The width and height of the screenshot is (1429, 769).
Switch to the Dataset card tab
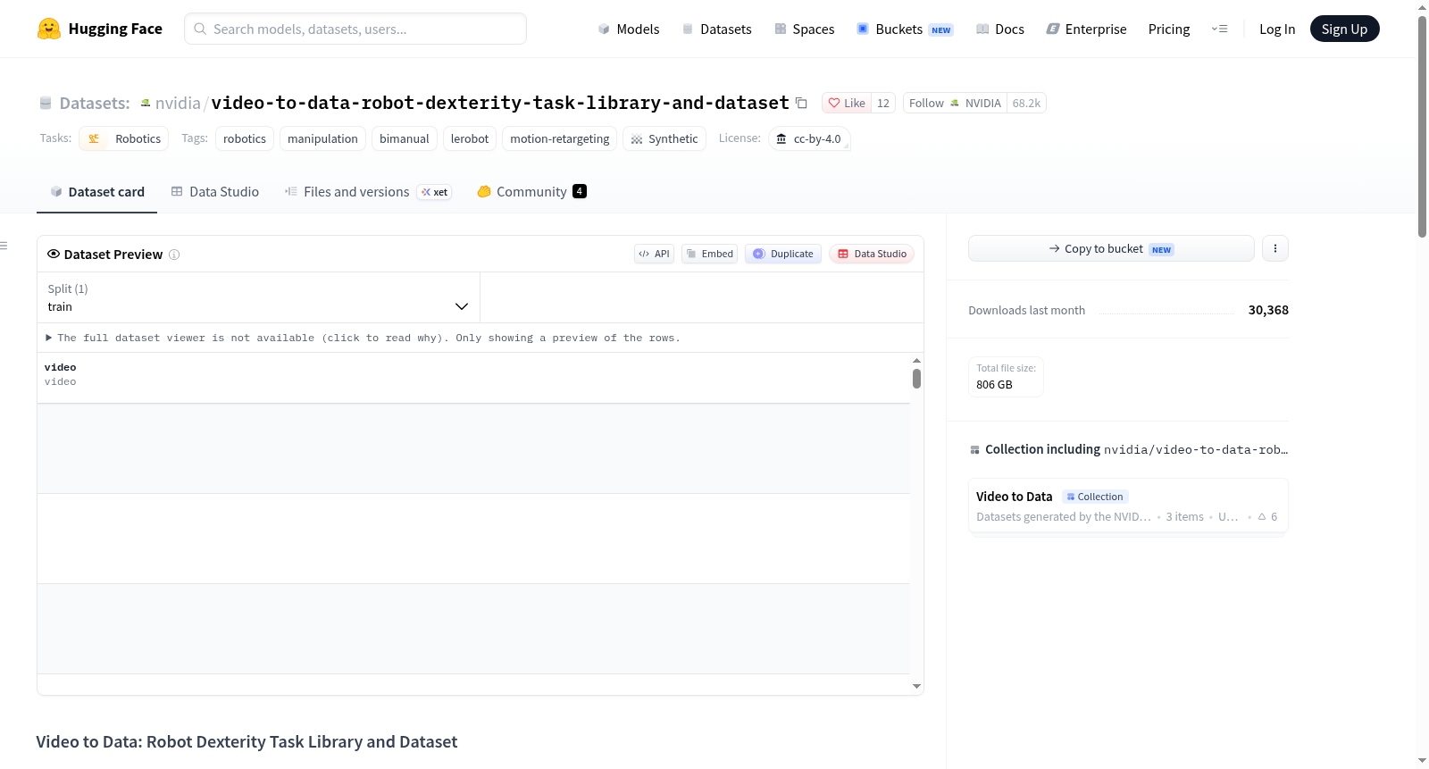coord(96,192)
